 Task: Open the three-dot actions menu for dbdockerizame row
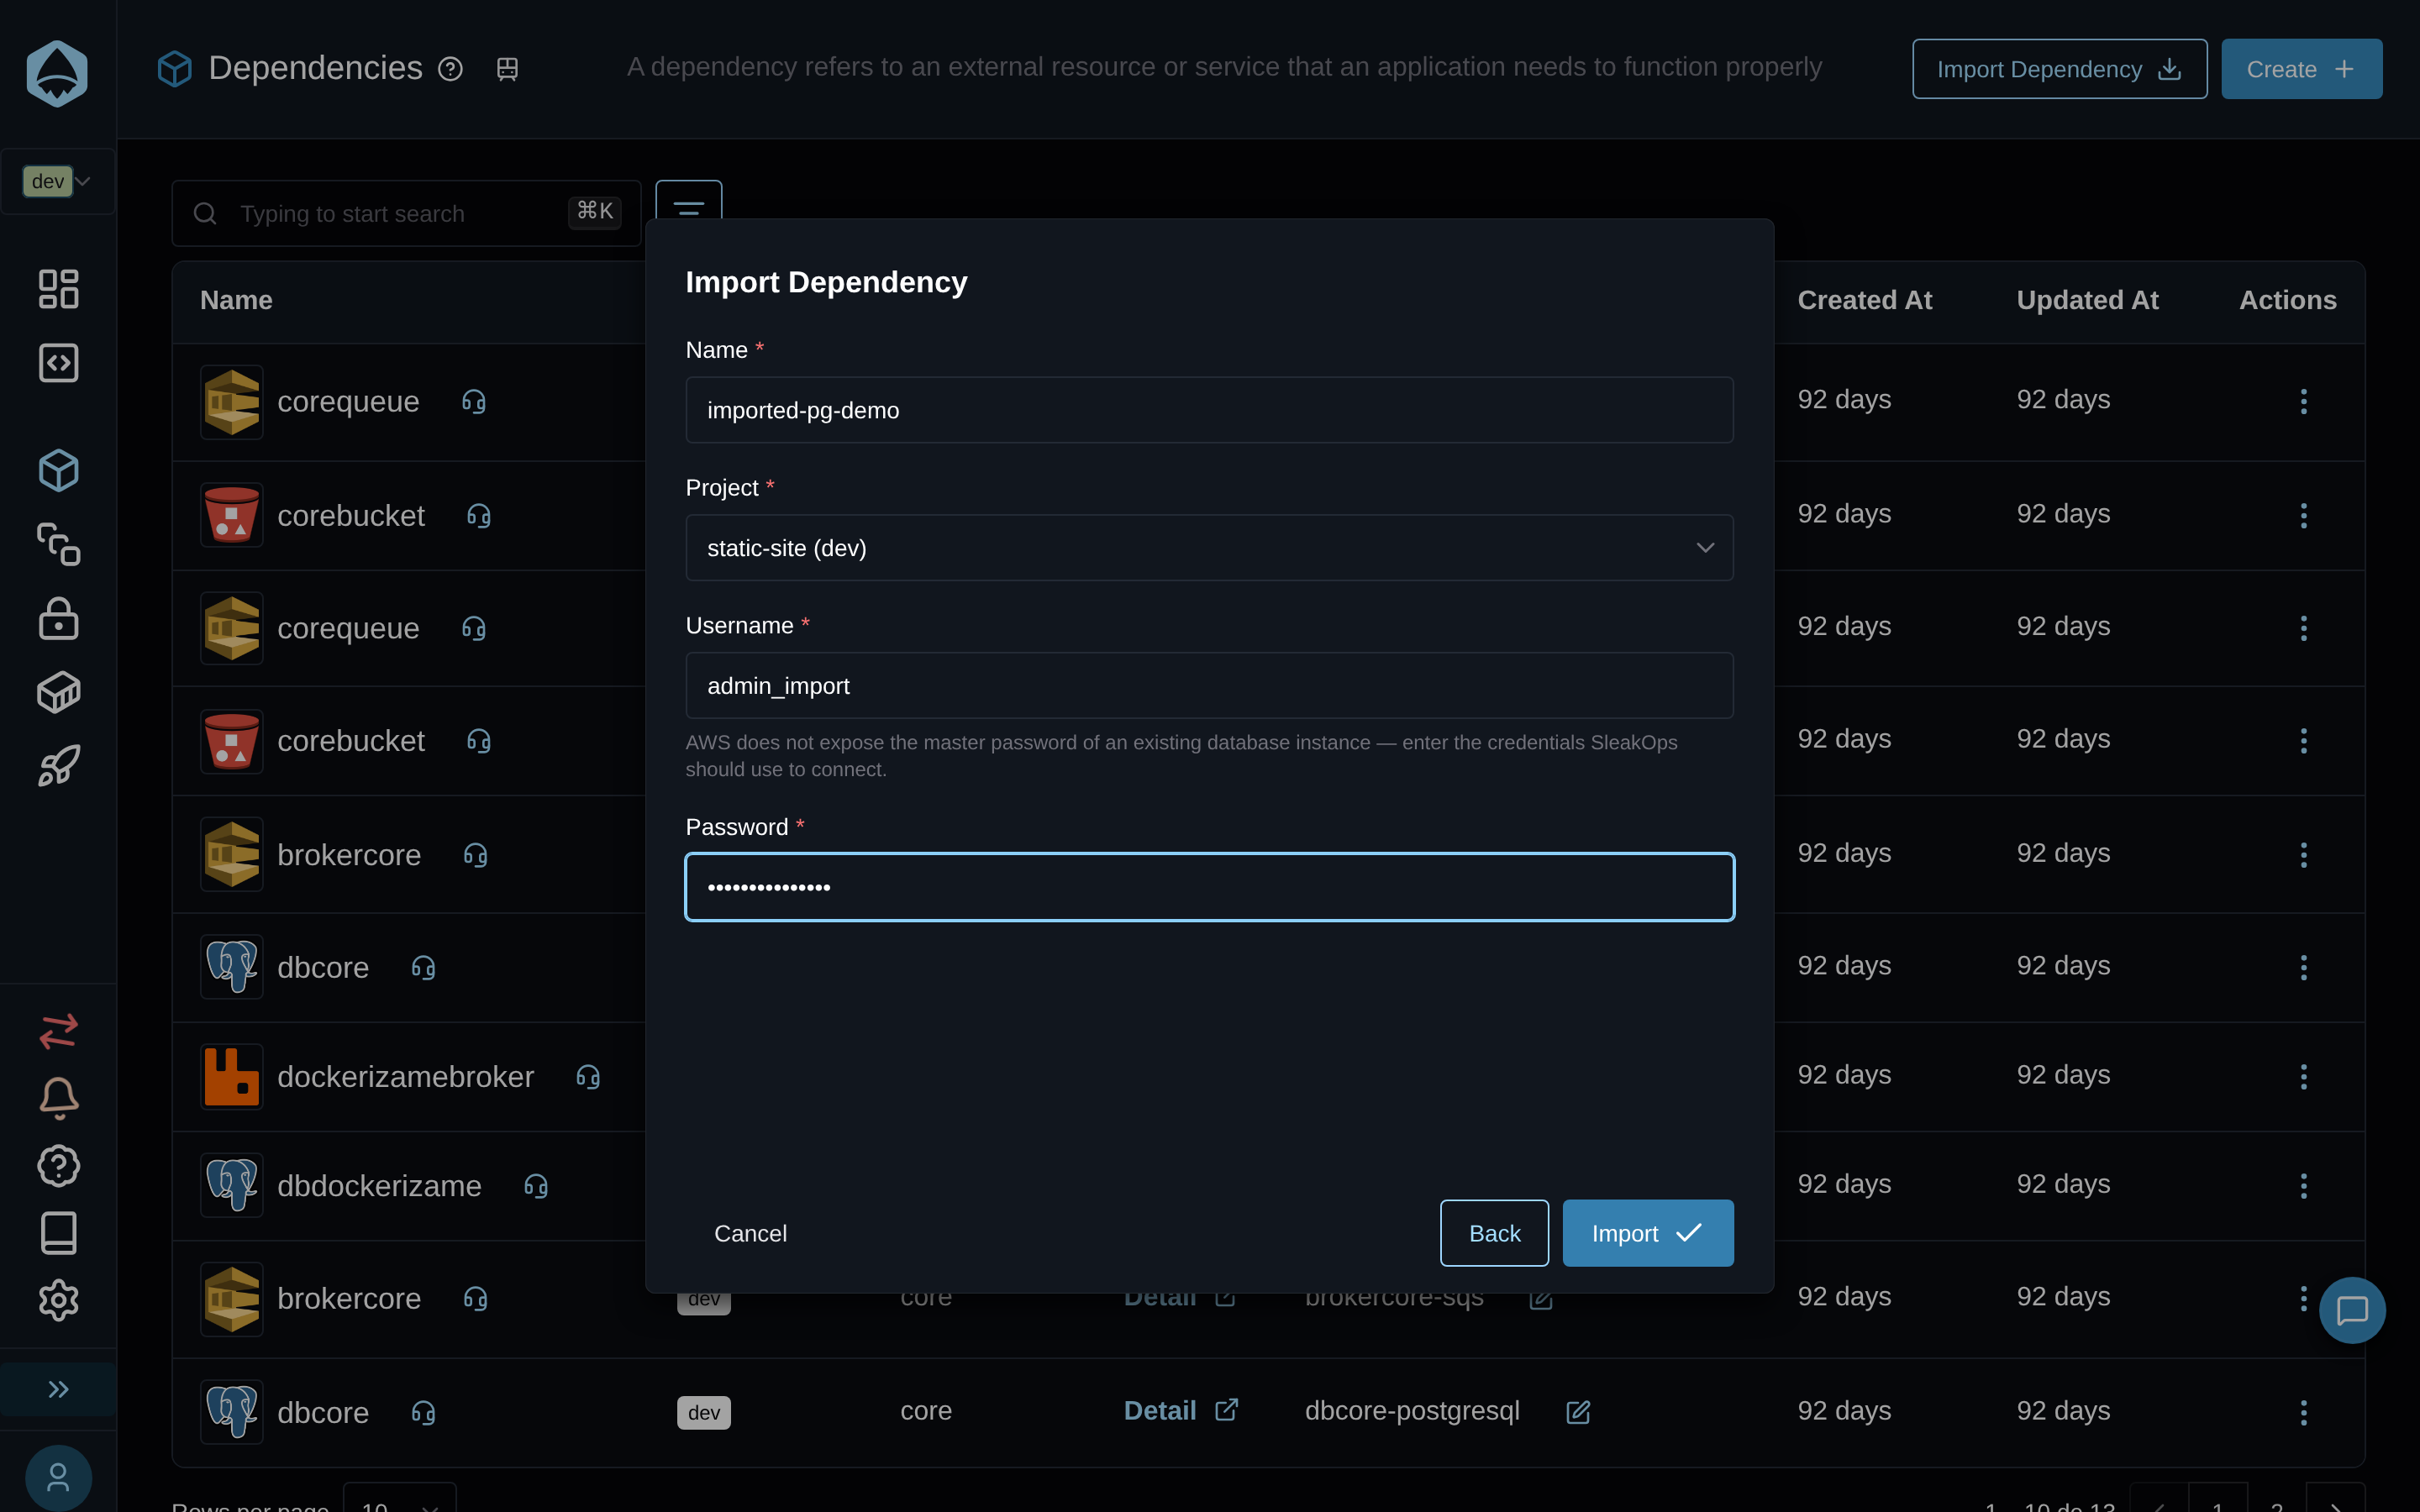[2304, 1186]
